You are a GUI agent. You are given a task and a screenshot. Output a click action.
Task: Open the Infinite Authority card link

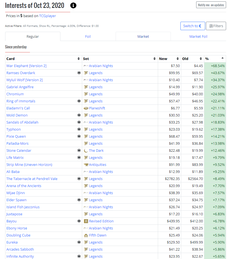click(x=20, y=256)
